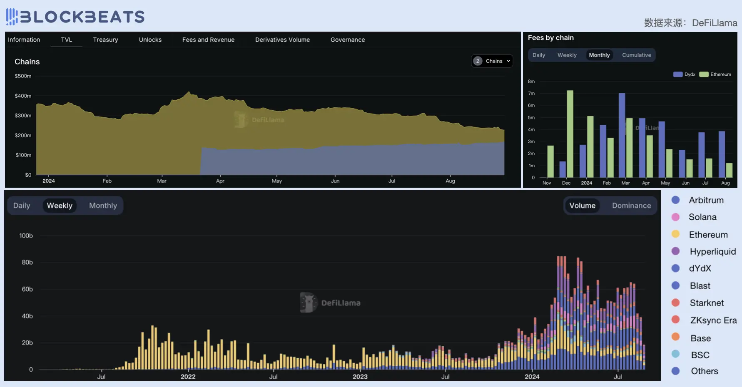Image resolution: width=742 pixels, height=387 pixels.
Task: Click the DefiLlama watermark in volume chart
Action: point(331,303)
